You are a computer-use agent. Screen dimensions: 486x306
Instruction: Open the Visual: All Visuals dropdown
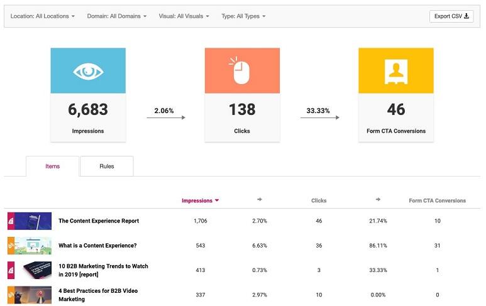point(184,16)
